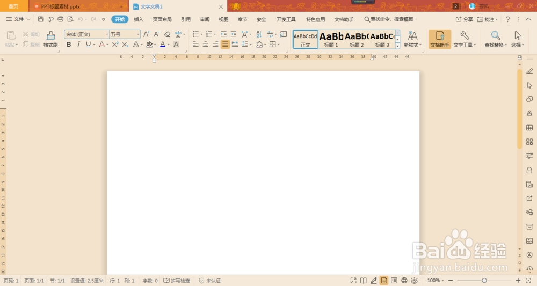Click the distributed alignment icon
Screen dimensions: 537x286
(x=235, y=45)
